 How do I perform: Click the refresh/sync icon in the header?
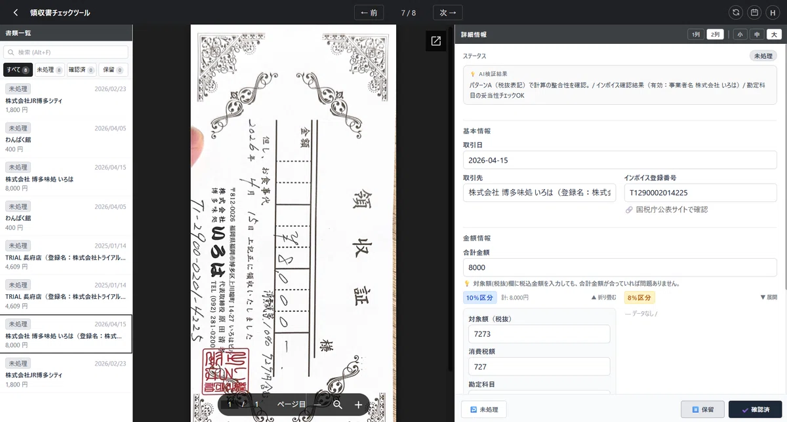click(737, 12)
